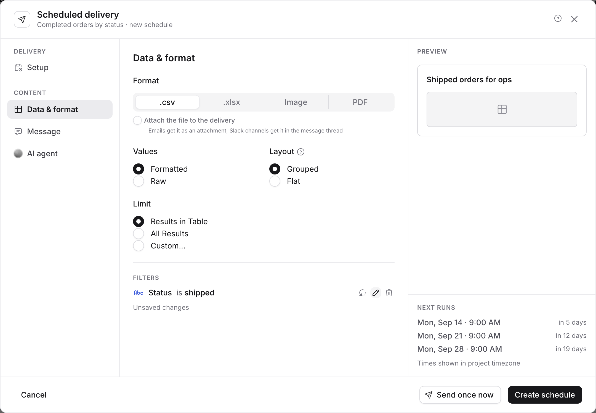596x413 pixels.
Task: Click 'in 12 days' label
Action: (x=571, y=336)
